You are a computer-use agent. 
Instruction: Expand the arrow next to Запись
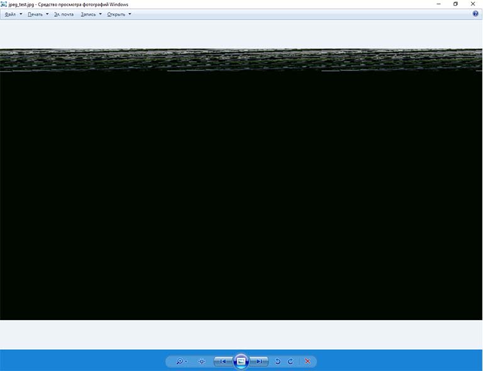tap(100, 14)
